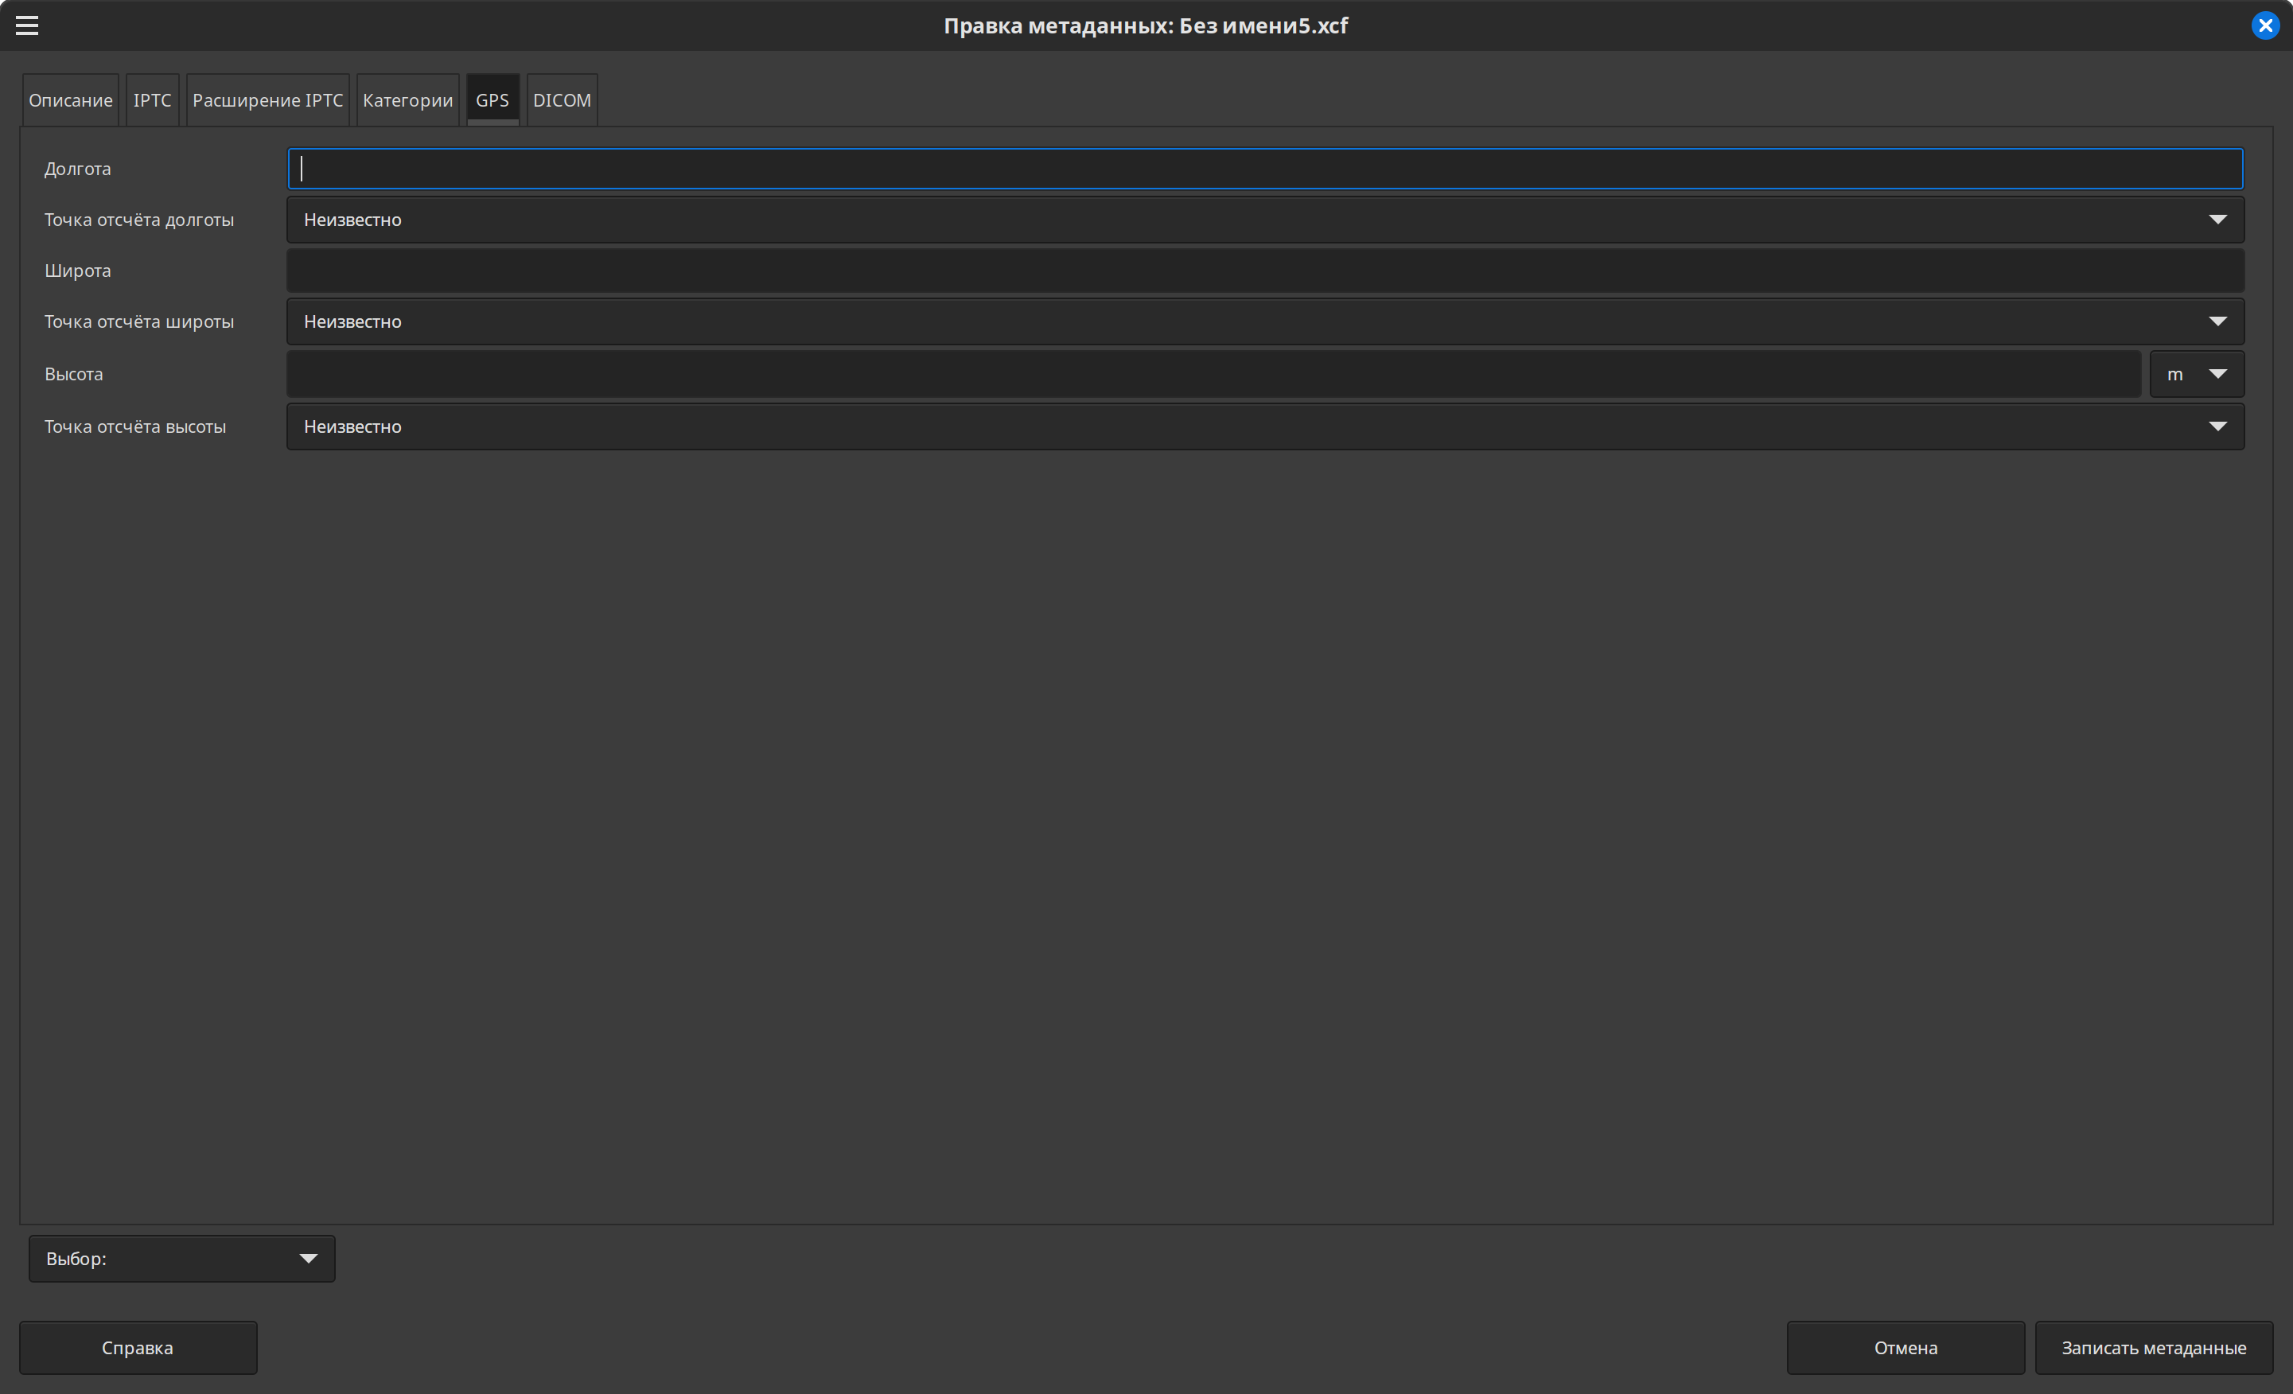The image size is (2293, 1394).
Task: Click the Справка button
Action: tap(138, 1349)
